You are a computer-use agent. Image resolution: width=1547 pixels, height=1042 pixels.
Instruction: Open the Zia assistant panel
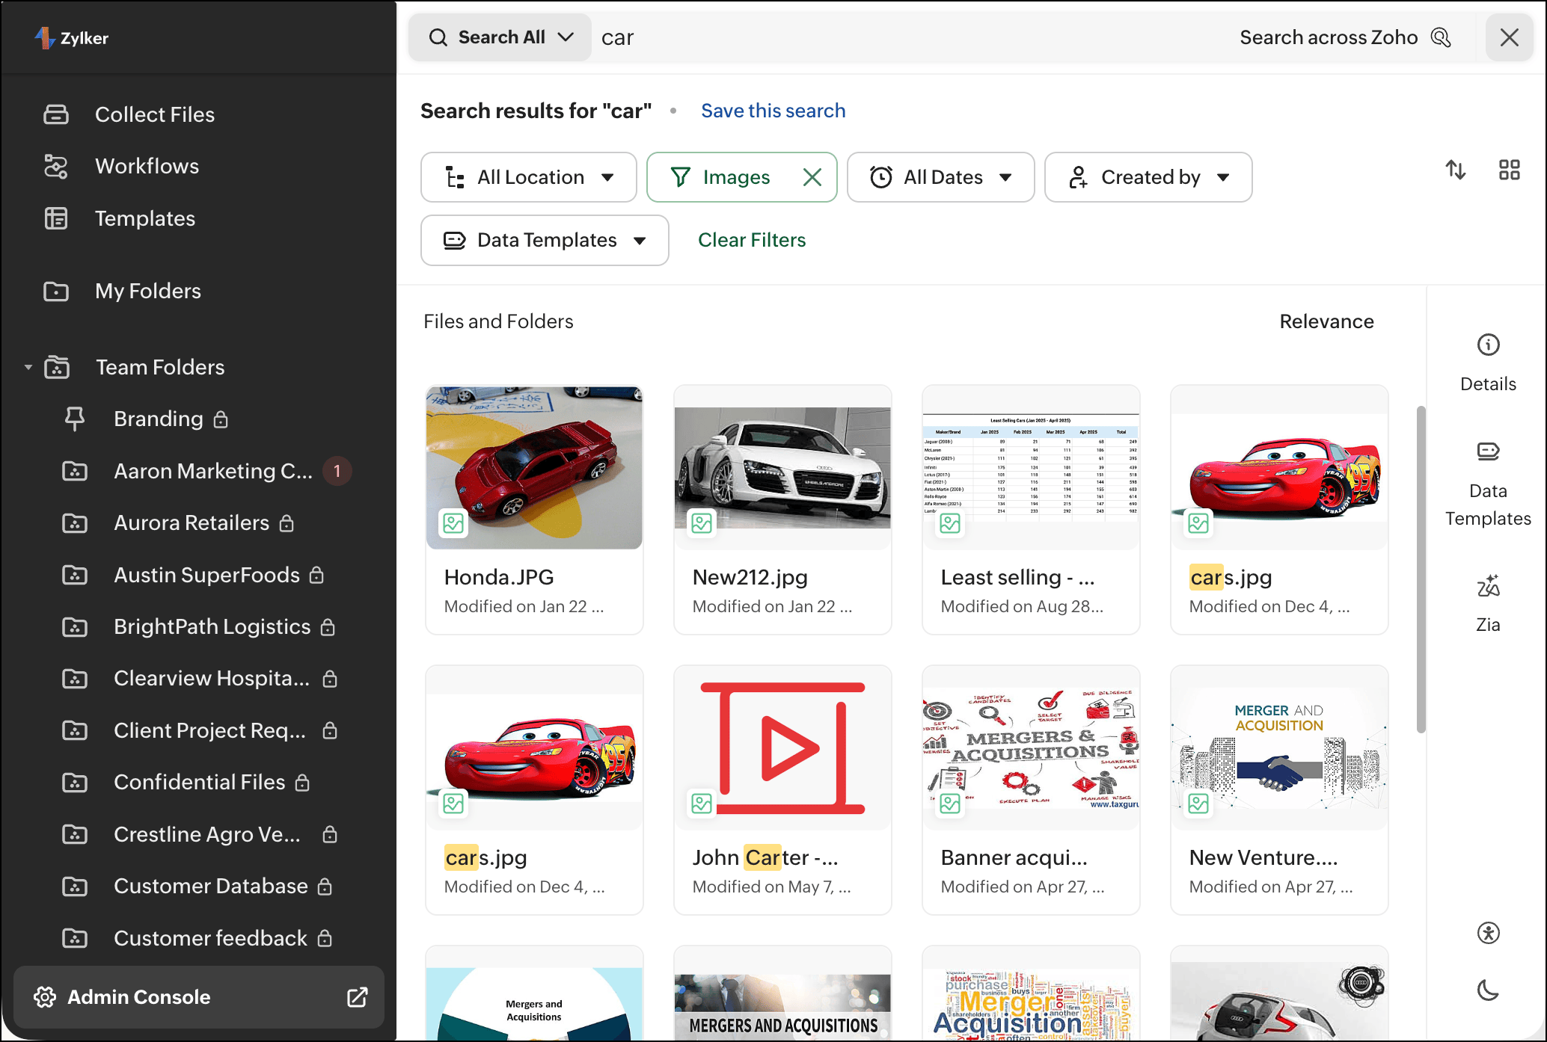[x=1488, y=604]
